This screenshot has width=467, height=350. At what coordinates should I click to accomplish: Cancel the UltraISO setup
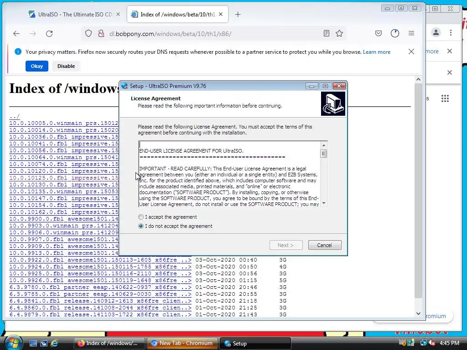pos(325,245)
